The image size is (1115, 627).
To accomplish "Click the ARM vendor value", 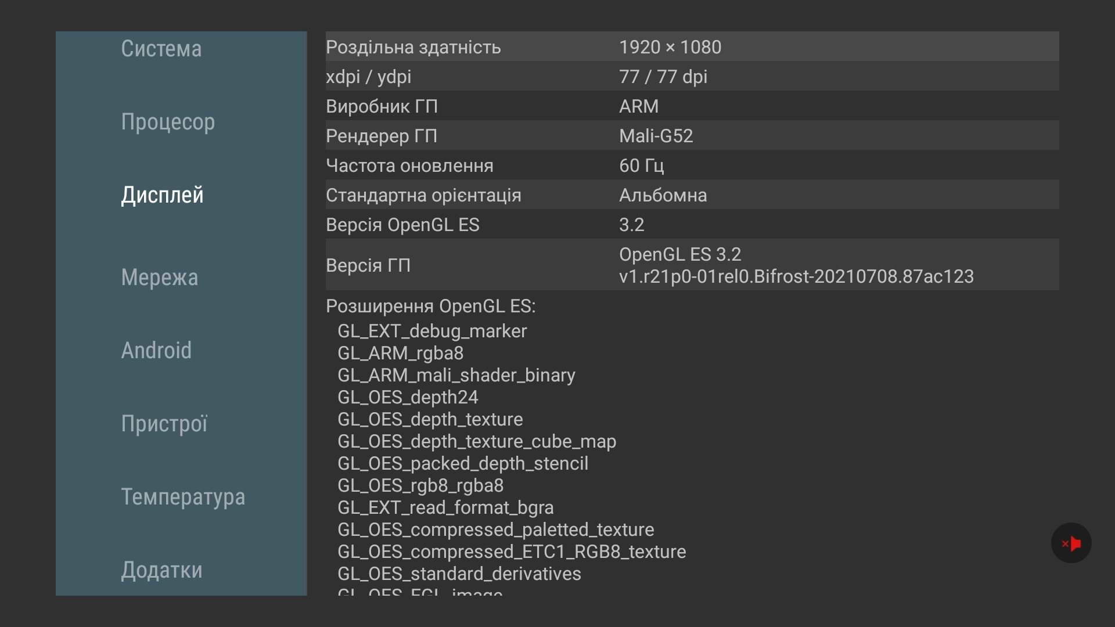I will coord(639,106).
